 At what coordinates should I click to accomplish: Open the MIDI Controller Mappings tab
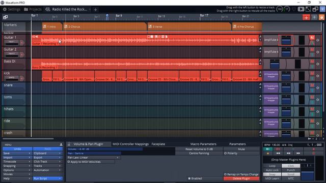pyautogui.click(x=130, y=144)
